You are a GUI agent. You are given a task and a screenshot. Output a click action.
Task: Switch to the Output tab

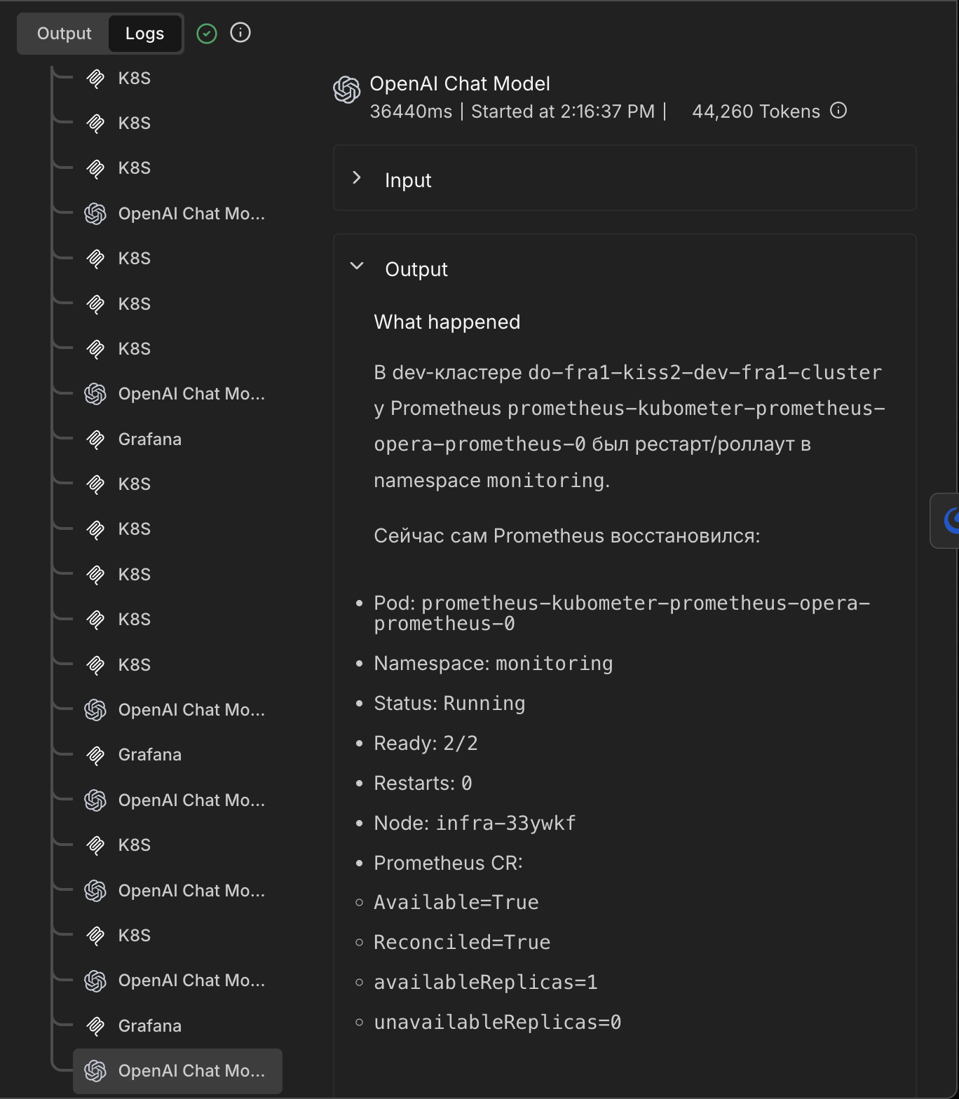click(x=64, y=34)
